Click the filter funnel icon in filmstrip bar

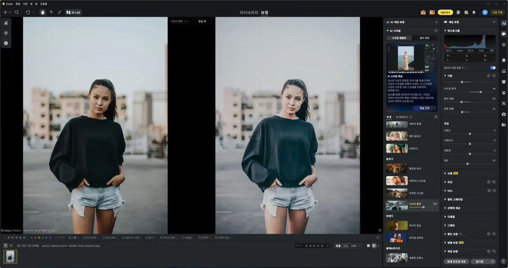point(6,246)
